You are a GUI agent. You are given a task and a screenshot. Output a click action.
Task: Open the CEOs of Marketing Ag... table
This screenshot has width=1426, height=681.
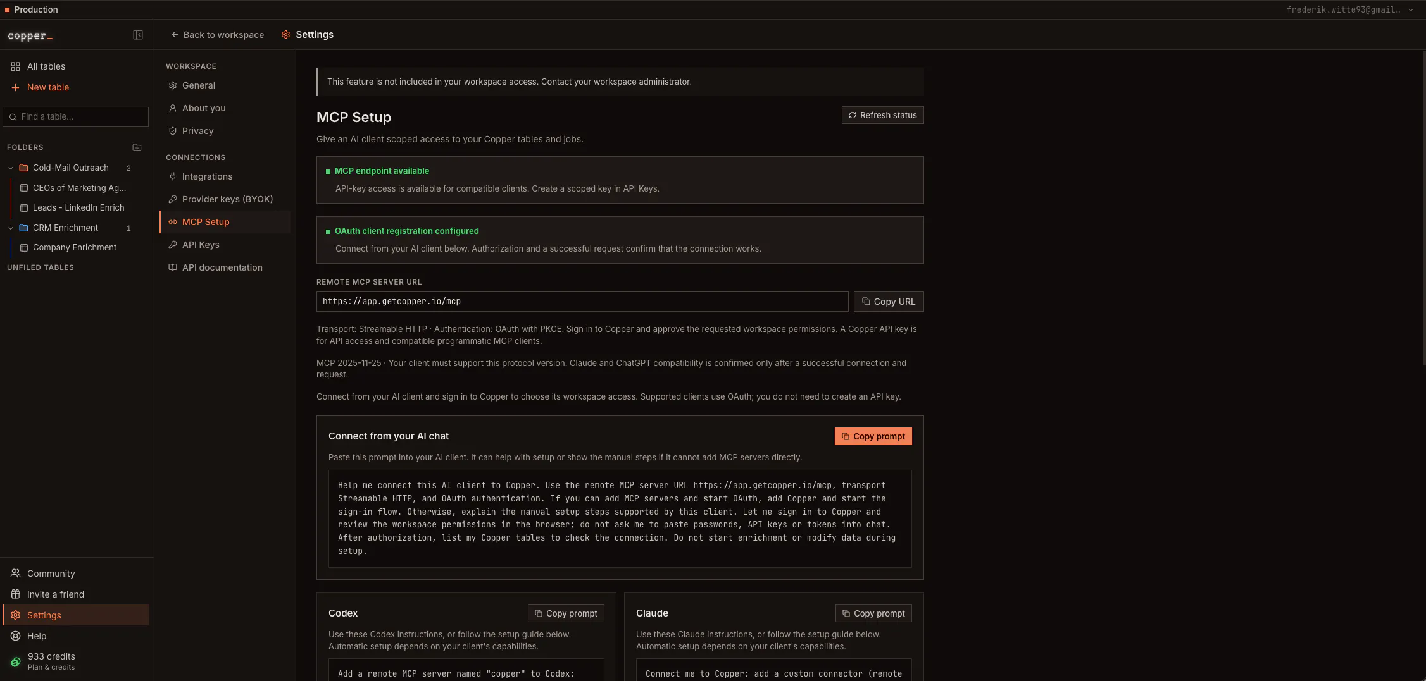click(79, 188)
